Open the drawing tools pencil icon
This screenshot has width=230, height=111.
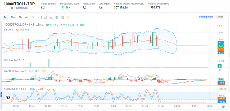tap(46, 17)
